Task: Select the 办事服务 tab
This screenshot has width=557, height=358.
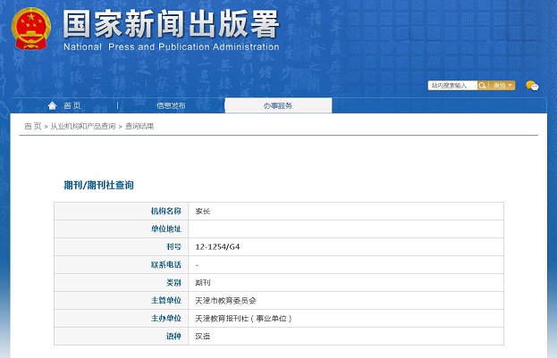Action: tap(277, 105)
